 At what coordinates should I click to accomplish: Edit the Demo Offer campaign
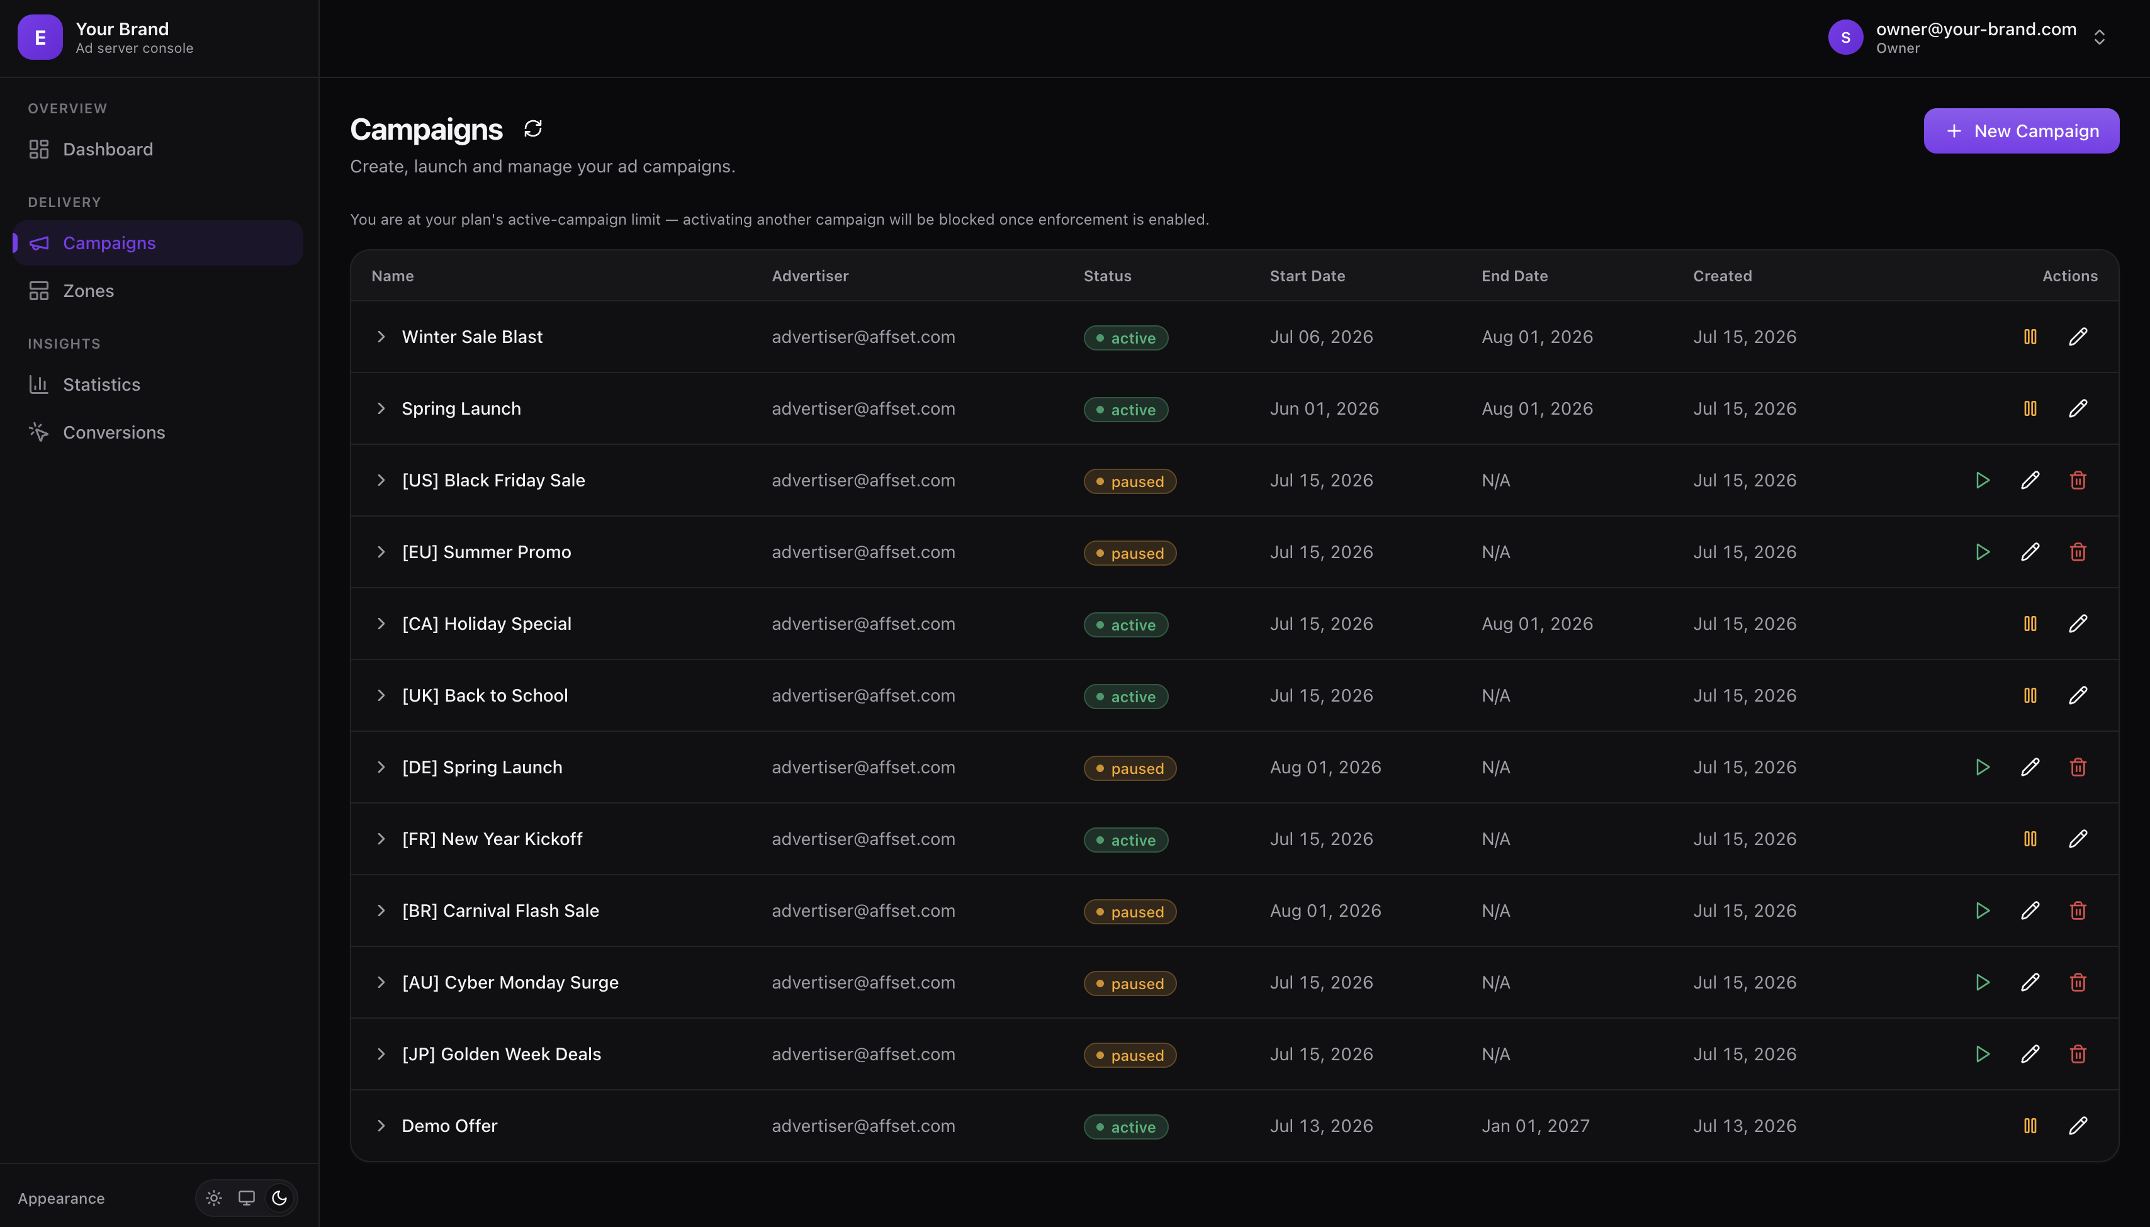[x=2078, y=1126]
